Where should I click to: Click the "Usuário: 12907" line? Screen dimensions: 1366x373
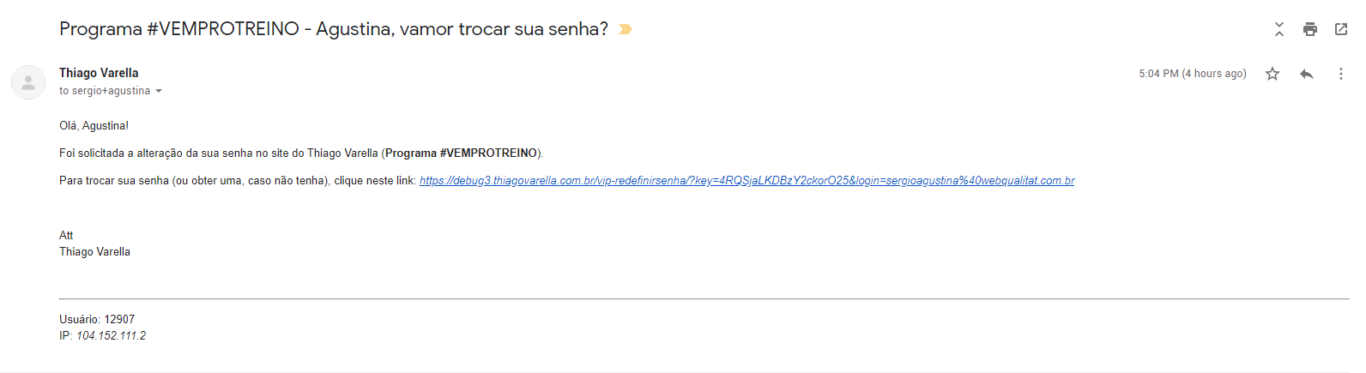click(x=97, y=319)
